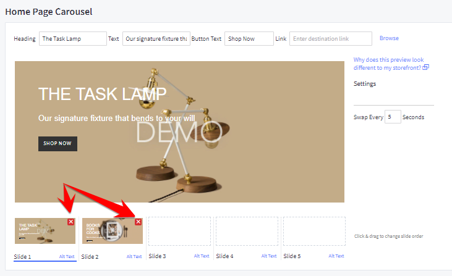Click the Slide 2 label
This screenshot has width=452, height=276.
click(x=90, y=256)
